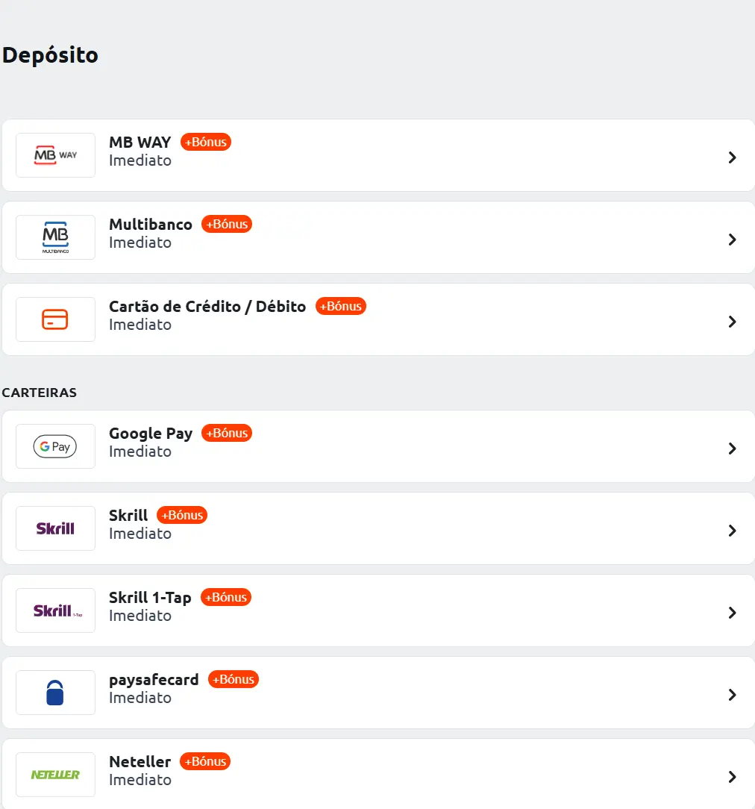The width and height of the screenshot is (755, 809).
Task: Select the orange credit card icon
Action: [x=55, y=319]
